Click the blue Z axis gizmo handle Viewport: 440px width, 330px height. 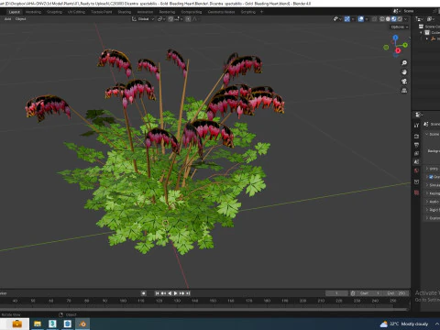coord(396,38)
